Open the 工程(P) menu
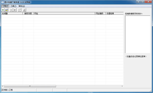The image size is (153, 93). (x=5, y=6)
